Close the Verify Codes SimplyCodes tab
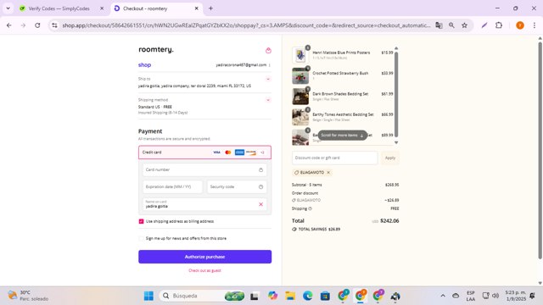The height and width of the screenshot is (305, 543). pos(102,8)
